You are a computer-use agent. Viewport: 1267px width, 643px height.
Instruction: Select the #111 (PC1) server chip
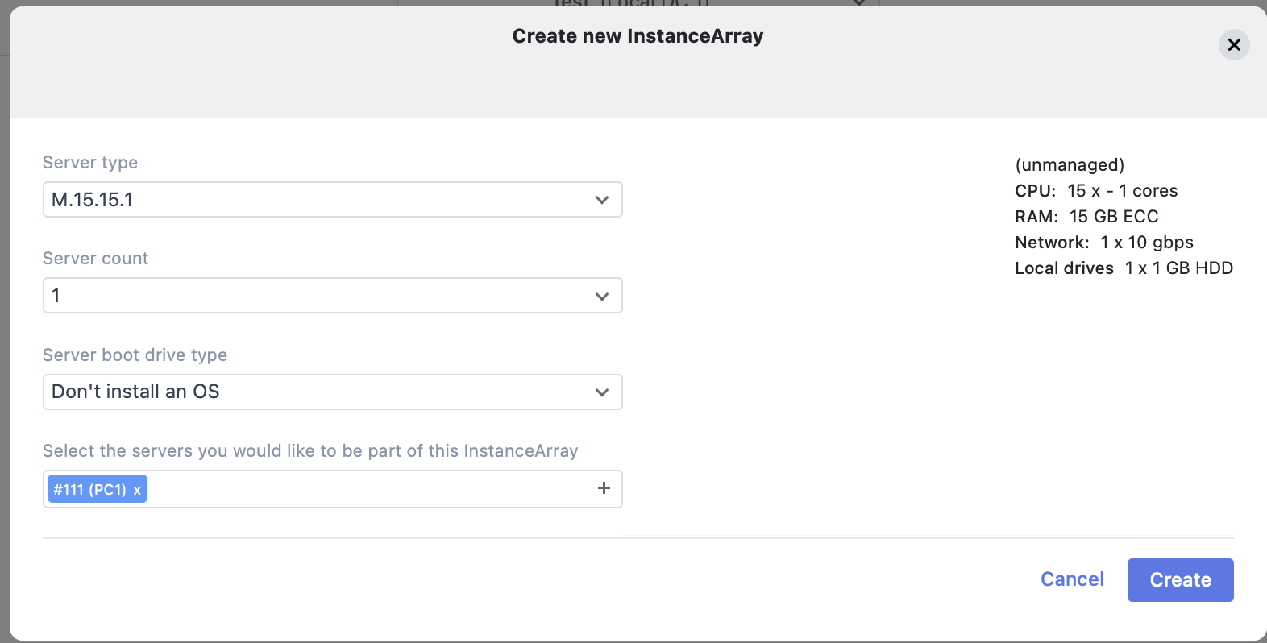89,490
